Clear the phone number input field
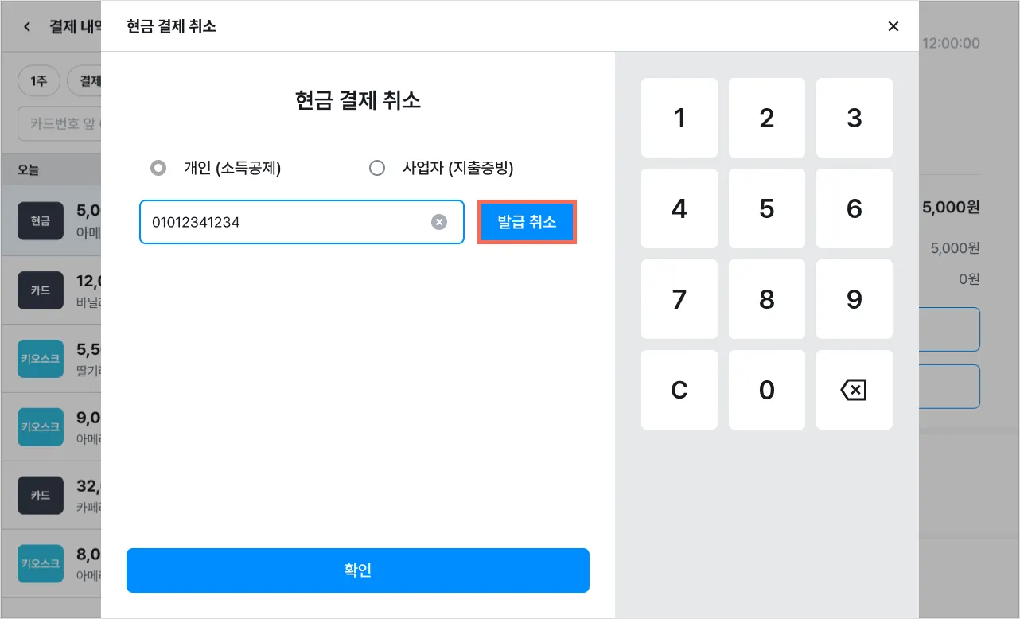 point(439,223)
